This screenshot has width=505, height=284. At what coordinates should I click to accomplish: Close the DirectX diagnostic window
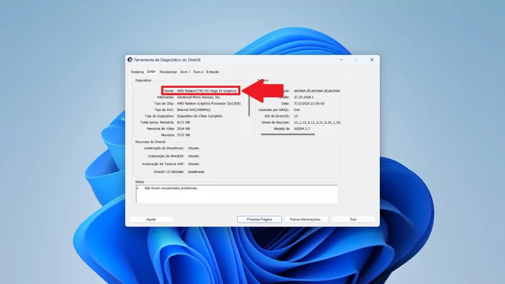tap(372, 60)
